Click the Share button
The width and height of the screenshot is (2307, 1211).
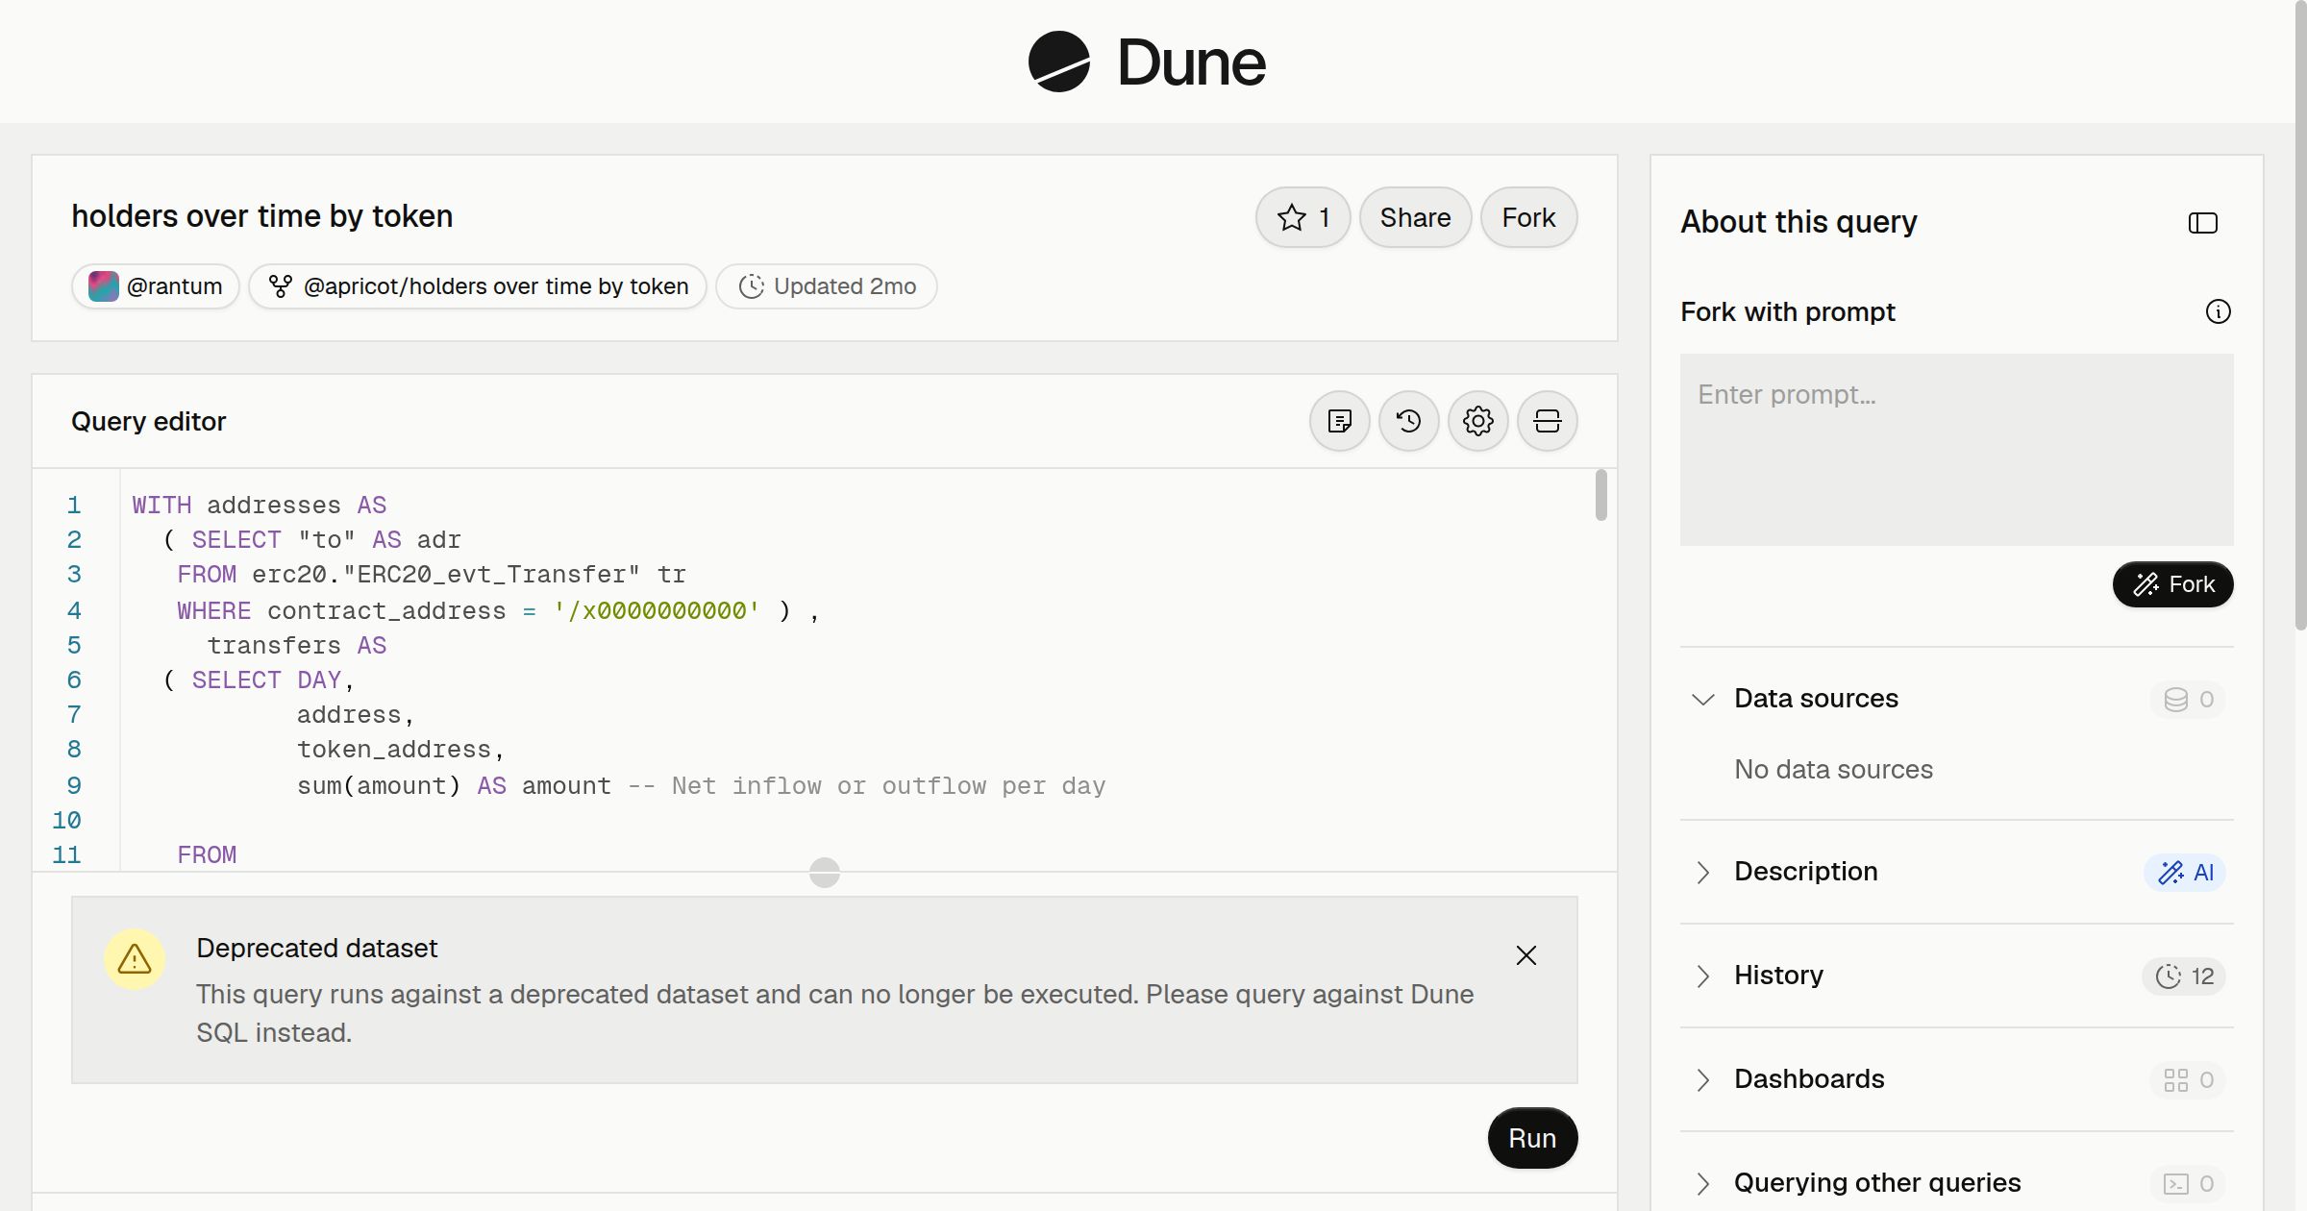coord(1415,217)
